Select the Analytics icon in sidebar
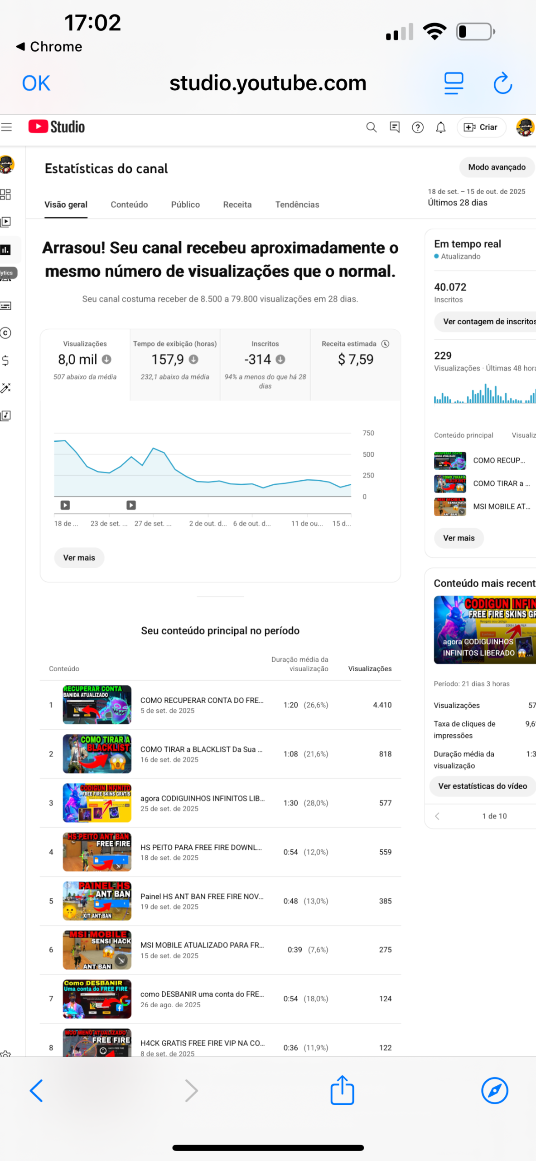 pos(5,250)
